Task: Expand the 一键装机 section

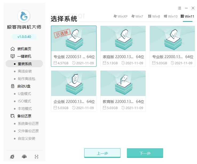Action: 24,56
